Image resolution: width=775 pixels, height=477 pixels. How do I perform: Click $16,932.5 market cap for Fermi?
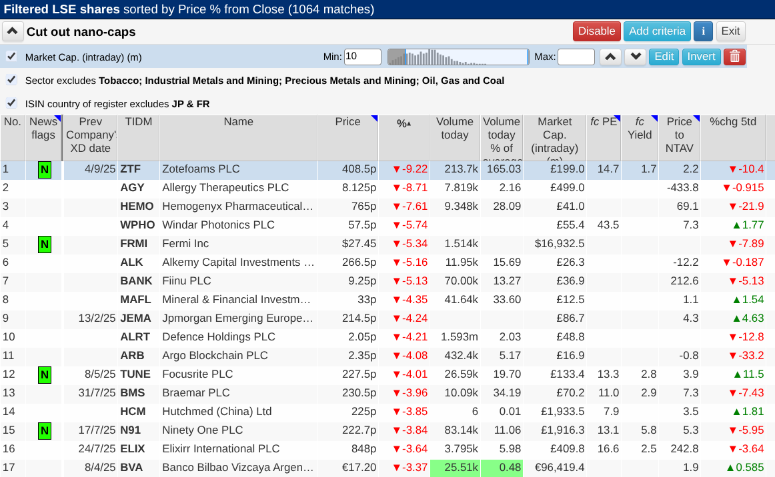click(x=560, y=244)
